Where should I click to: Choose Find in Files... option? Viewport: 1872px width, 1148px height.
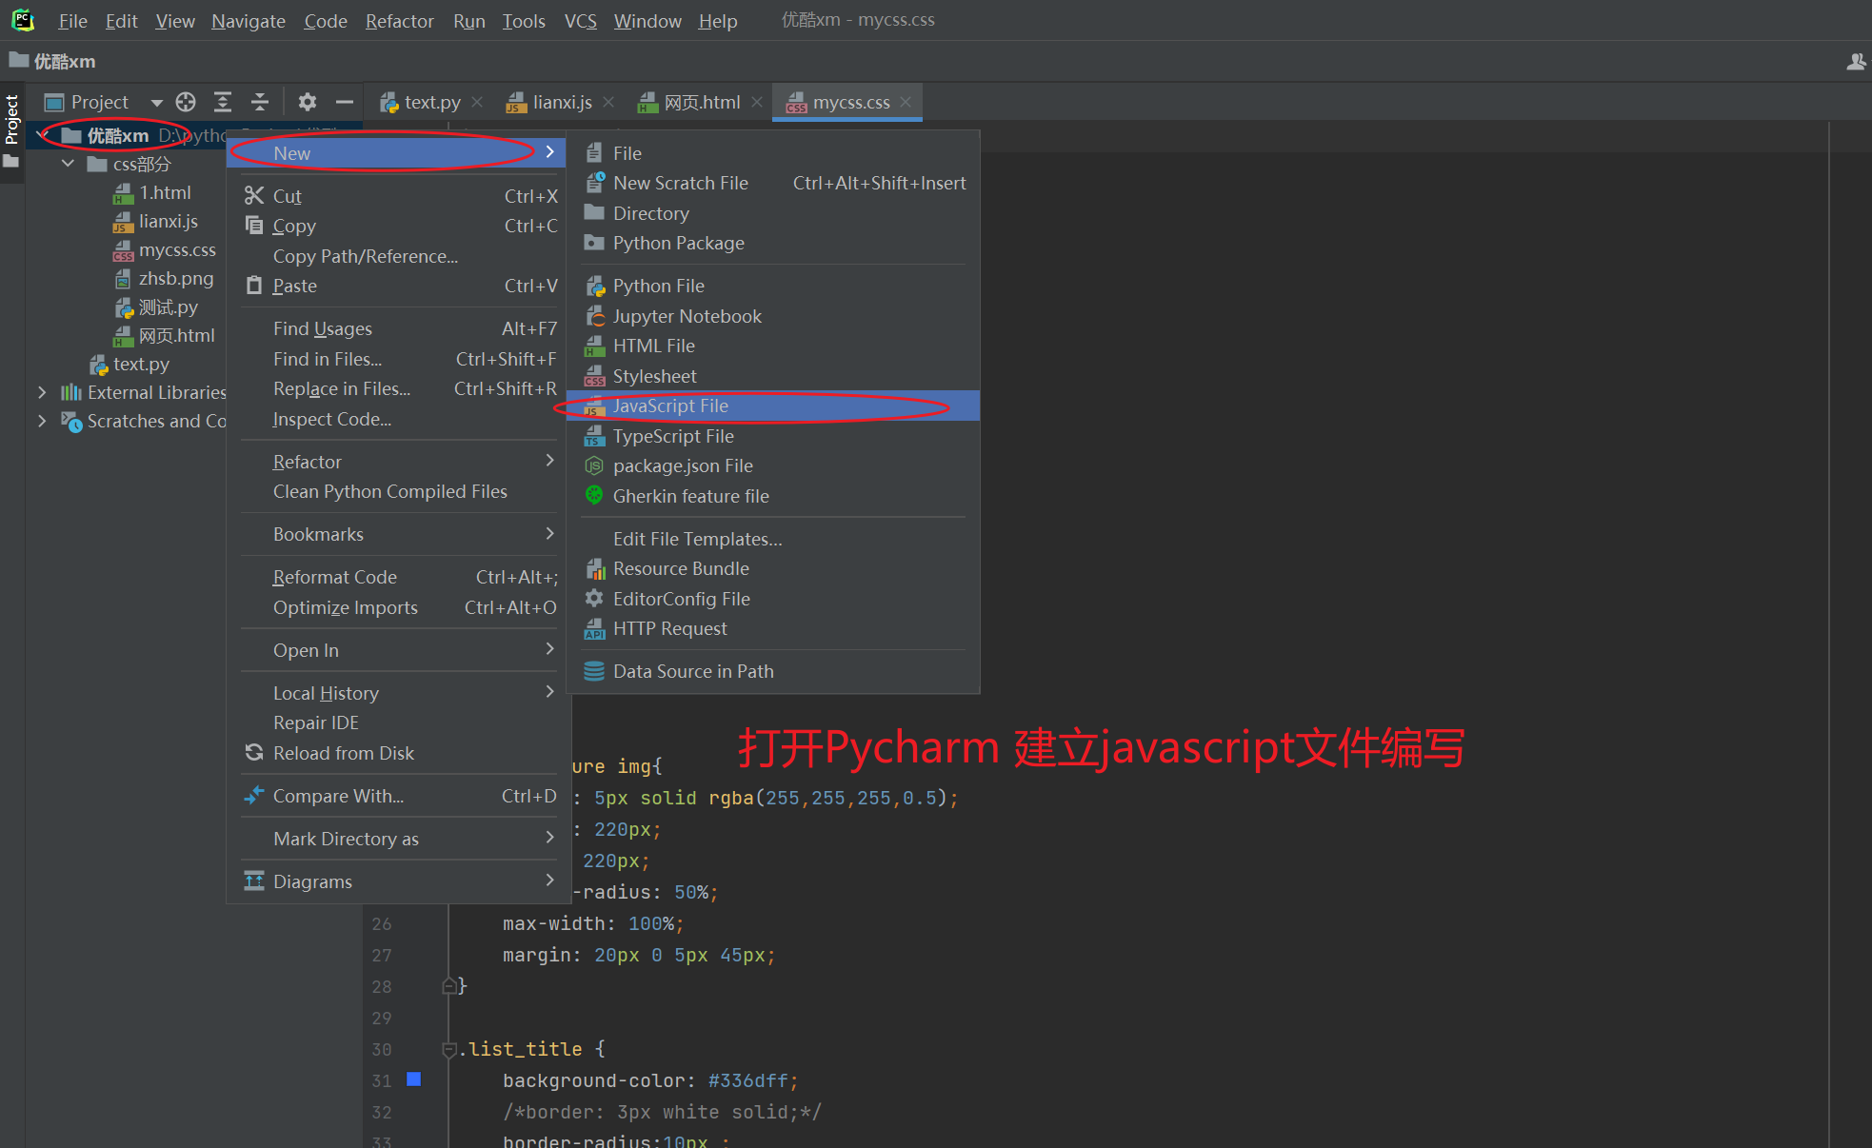click(398, 359)
